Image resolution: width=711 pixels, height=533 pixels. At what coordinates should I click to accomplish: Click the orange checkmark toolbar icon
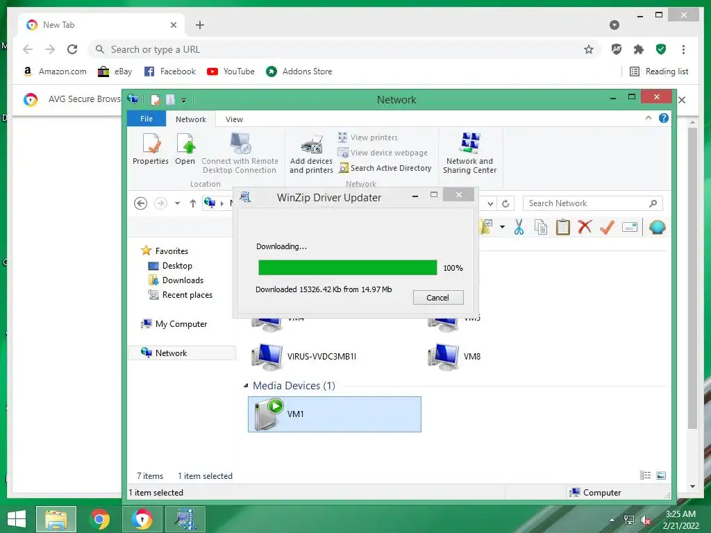(x=607, y=227)
